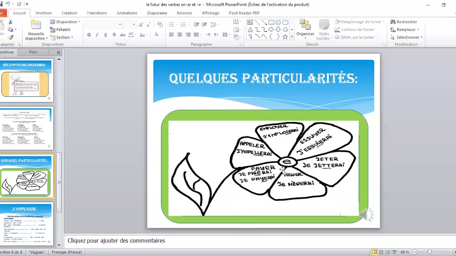Image resolution: width=456 pixels, height=256 pixels.
Task: Open the Transitions ribbon tab
Action: coord(97,13)
